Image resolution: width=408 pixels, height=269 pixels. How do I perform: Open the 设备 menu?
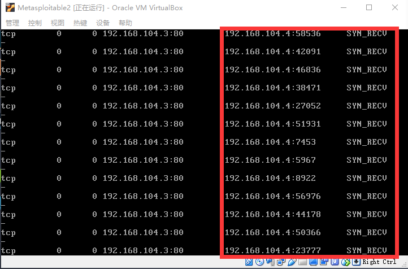[103, 23]
